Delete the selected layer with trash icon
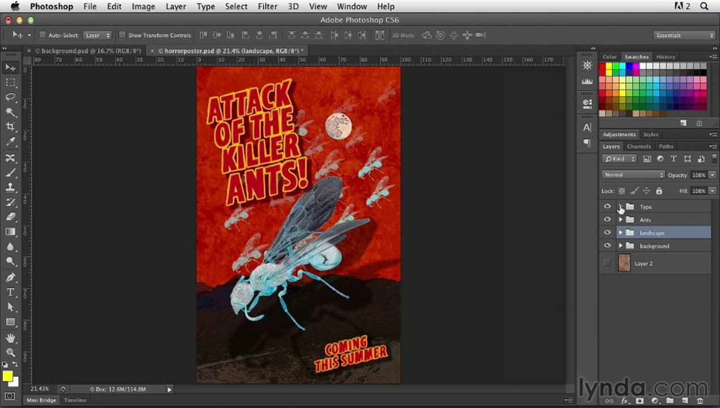This screenshot has height=408, width=720. [700, 401]
